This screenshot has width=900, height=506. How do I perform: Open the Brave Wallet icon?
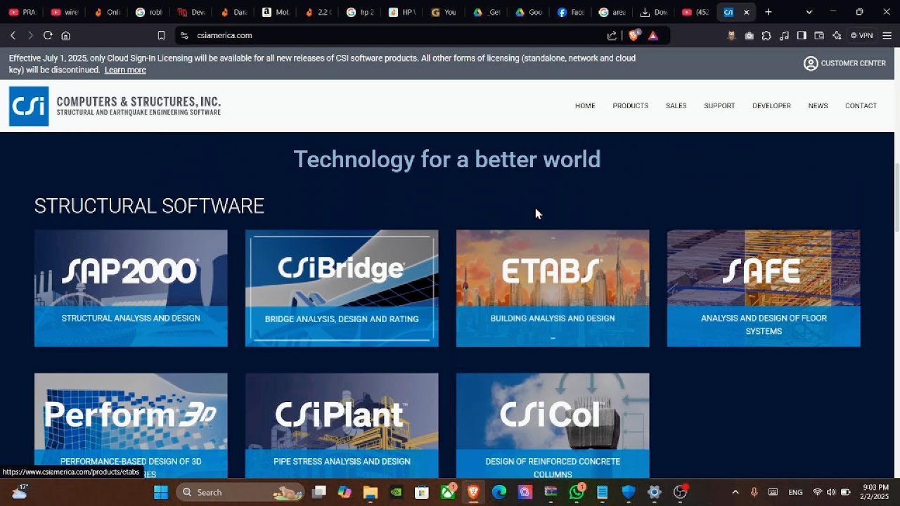coord(819,35)
